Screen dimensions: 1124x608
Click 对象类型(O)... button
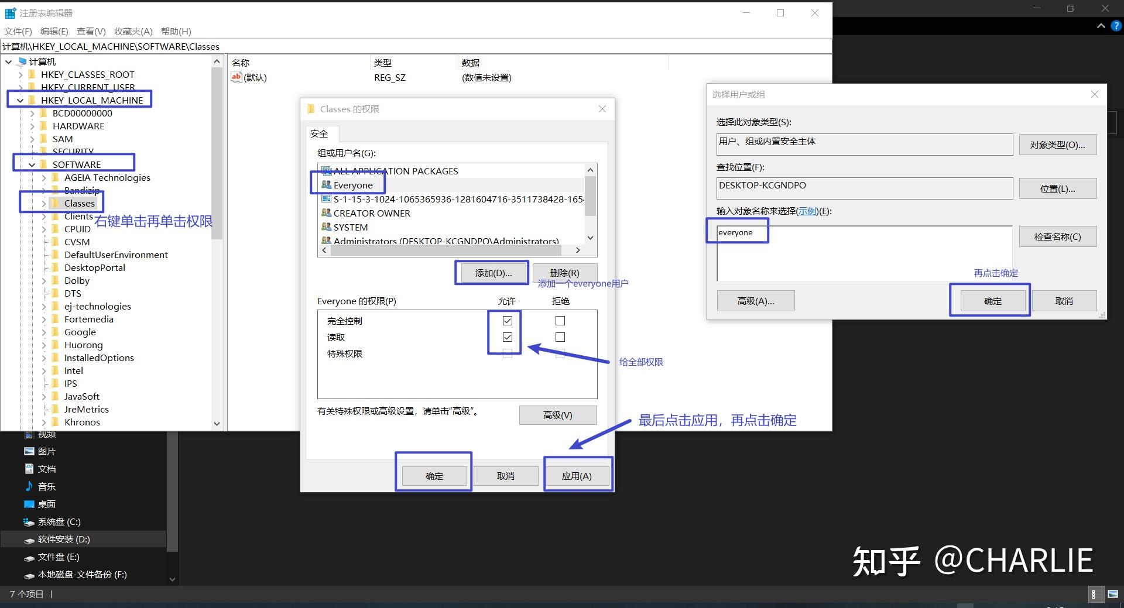[1057, 145]
